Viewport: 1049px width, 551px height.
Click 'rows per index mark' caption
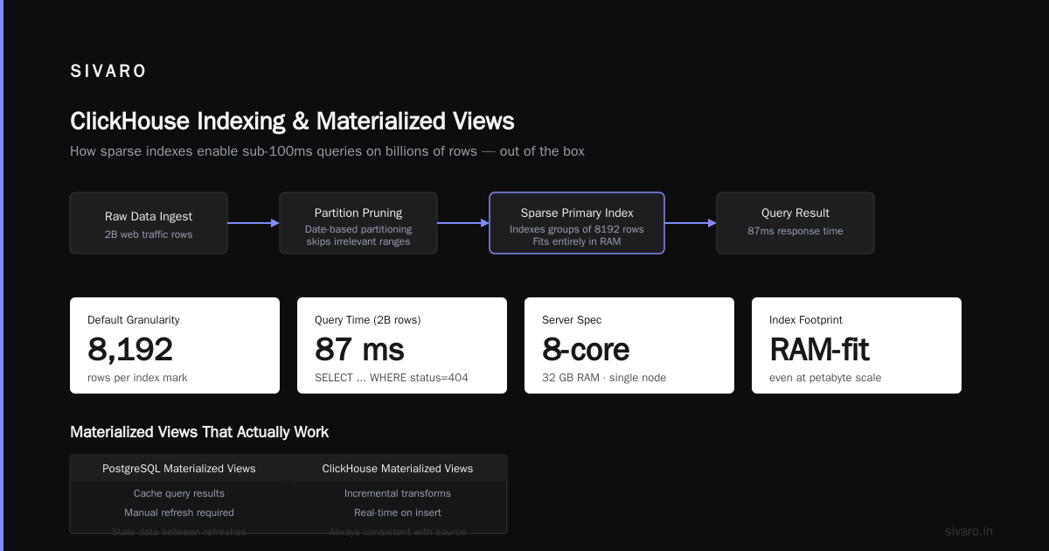(x=137, y=378)
